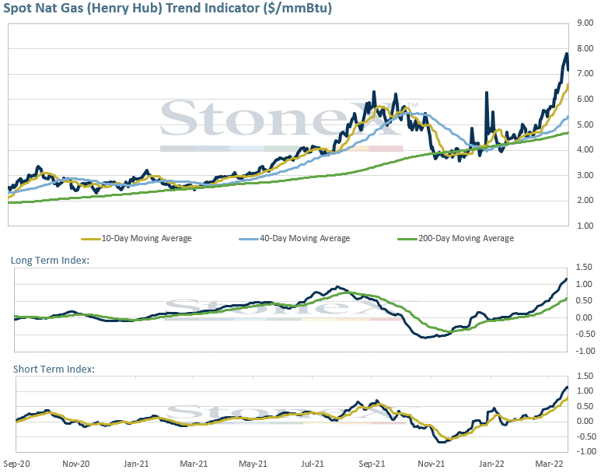Click the 200-Day Moving Average legend label
The image size is (601, 473).
(x=466, y=238)
